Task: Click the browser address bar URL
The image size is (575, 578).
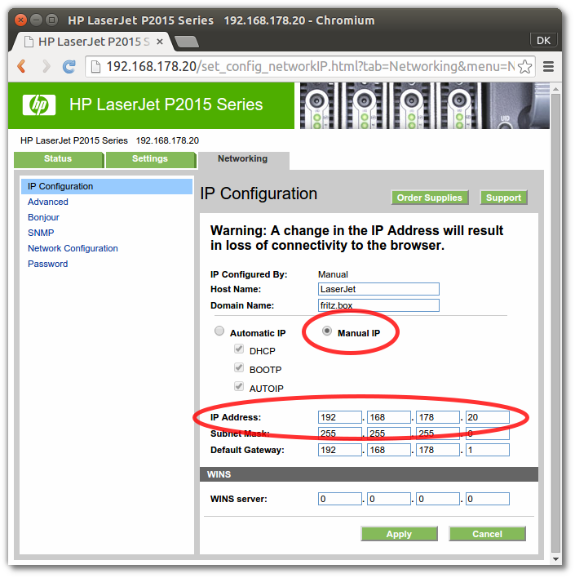Action: point(310,67)
